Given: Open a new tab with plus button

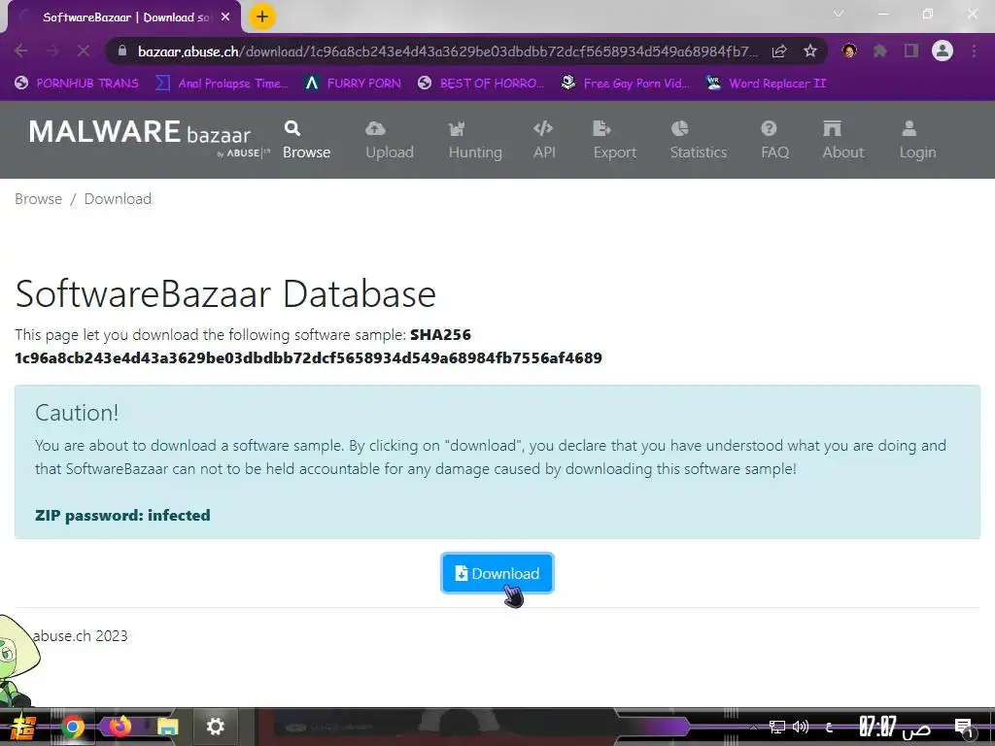Looking at the screenshot, I should [x=262, y=17].
